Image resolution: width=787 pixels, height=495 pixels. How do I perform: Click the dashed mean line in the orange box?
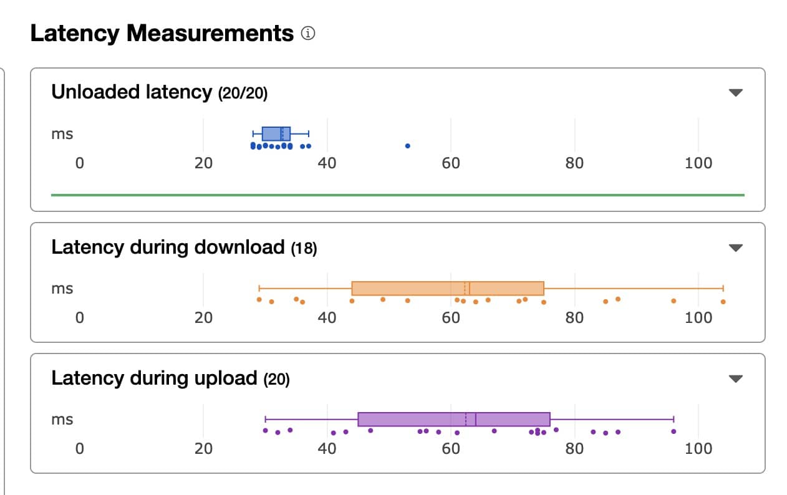click(464, 289)
